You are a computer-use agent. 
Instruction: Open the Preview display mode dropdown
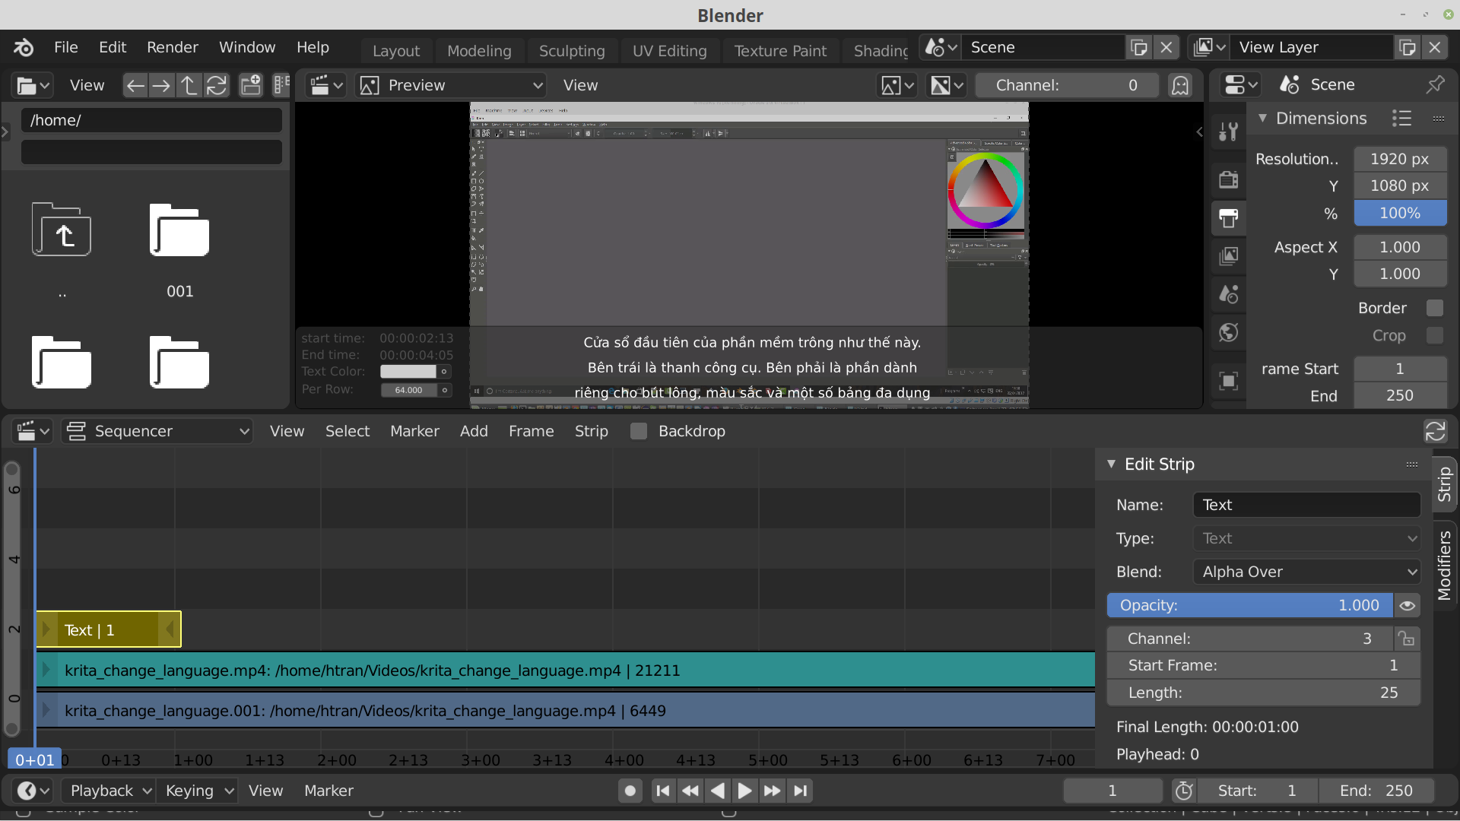coord(451,85)
